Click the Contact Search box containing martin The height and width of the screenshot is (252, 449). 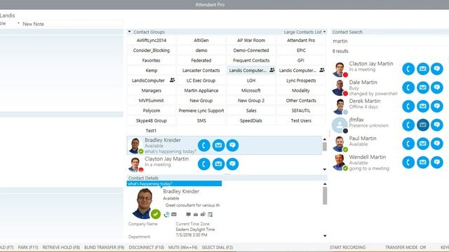390,41
